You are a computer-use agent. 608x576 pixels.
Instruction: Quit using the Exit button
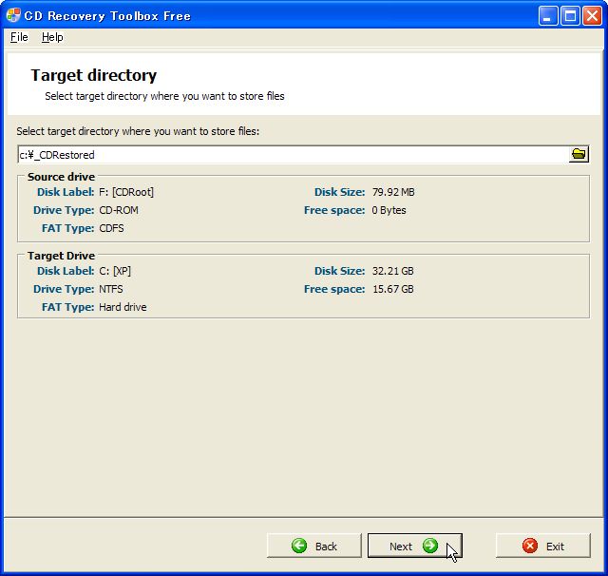click(542, 546)
